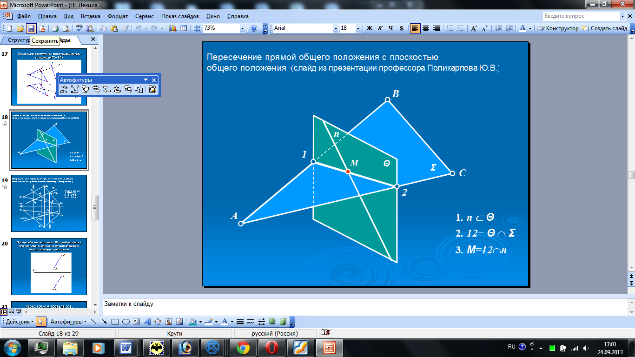Click the Конструктор button
Image resolution: width=635 pixels, height=357 pixels.
click(x=558, y=28)
